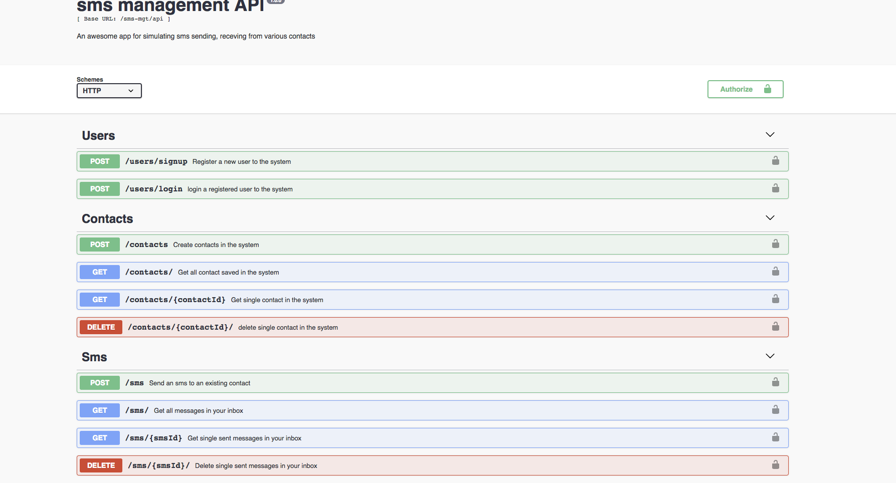
Task: Click the lock icon on /users/signup row
Action: (775, 161)
